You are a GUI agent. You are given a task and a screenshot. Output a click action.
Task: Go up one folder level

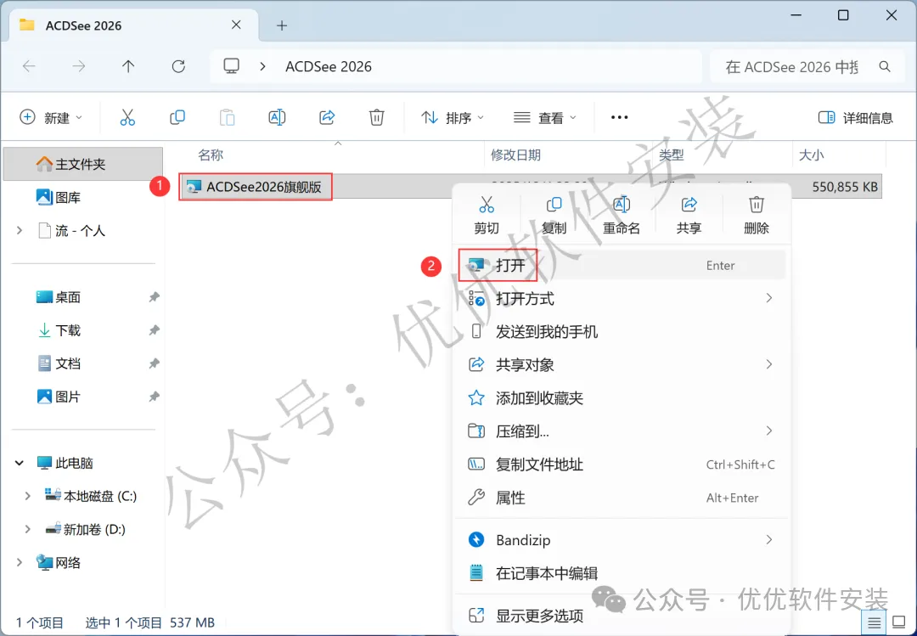coord(128,67)
